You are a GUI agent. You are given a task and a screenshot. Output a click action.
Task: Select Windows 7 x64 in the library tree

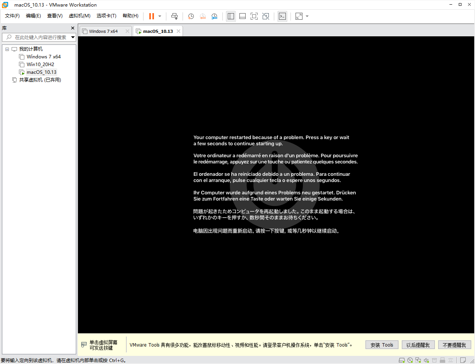click(x=44, y=57)
